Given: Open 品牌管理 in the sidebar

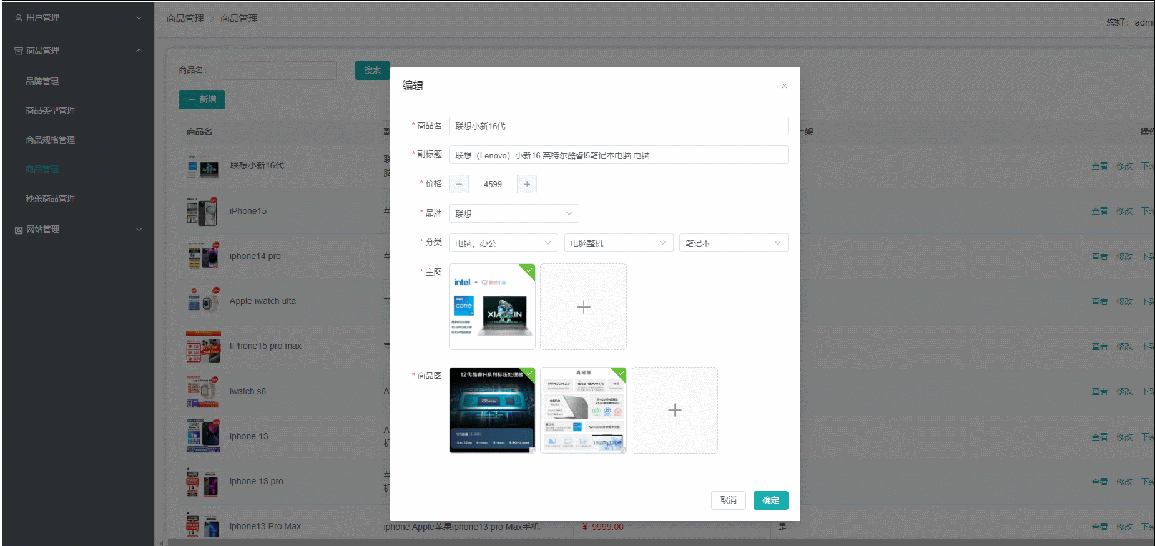Looking at the screenshot, I should [42, 81].
